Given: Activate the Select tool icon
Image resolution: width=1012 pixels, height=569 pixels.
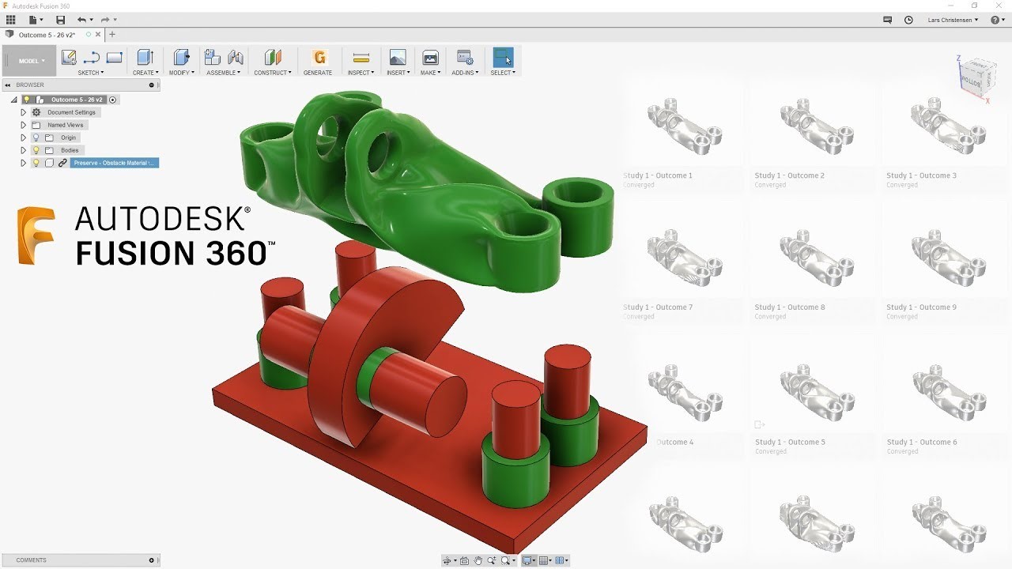Looking at the screenshot, I should [503, 57].
